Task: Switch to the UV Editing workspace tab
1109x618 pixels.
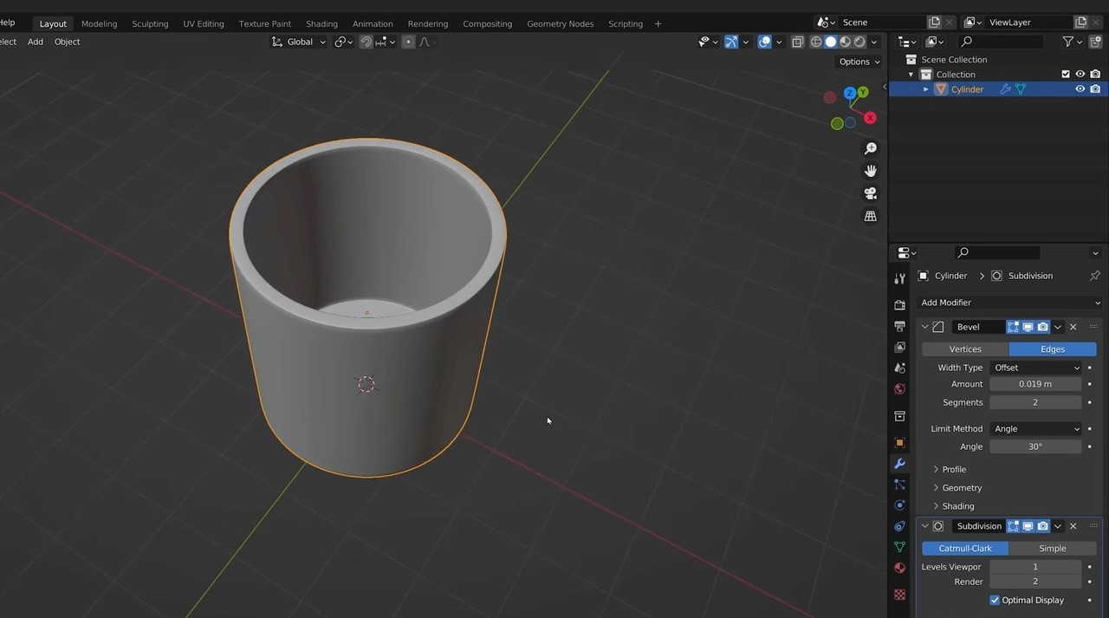Action: pos(204,23)
